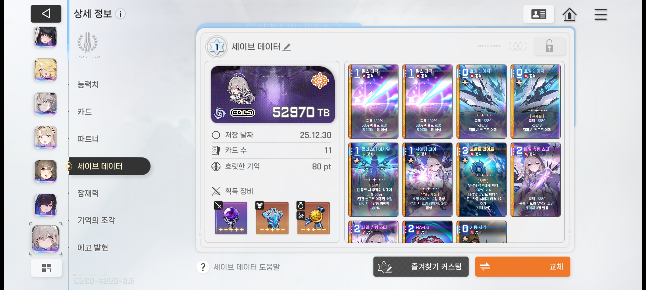Select the blonde character portrait in sidebar

[45, 70]
